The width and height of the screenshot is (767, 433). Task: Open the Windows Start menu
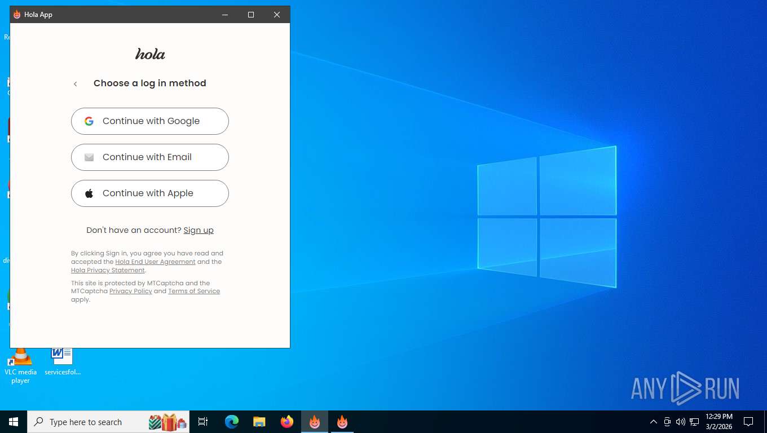14,422
